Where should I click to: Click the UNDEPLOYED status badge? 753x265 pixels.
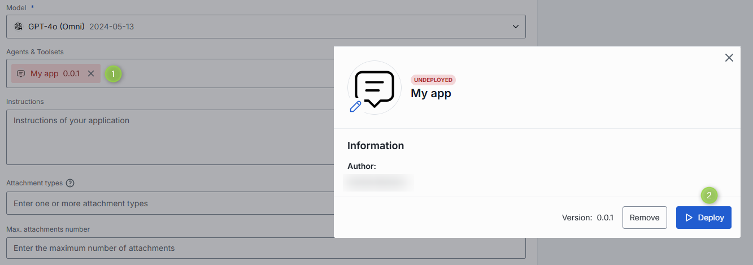coord(433,80)
